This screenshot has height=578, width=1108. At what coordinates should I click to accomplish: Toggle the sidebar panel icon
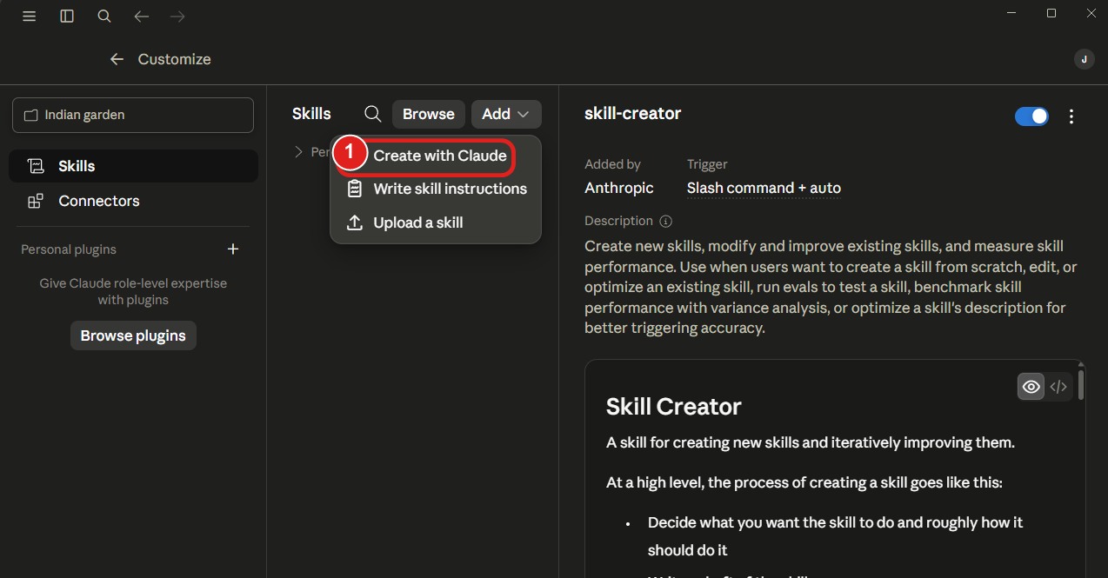click(67, 17)
